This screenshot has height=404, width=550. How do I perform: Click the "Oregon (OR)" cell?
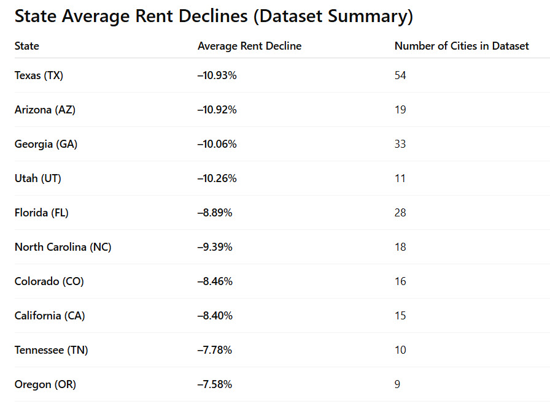click(x=45, y=384)
